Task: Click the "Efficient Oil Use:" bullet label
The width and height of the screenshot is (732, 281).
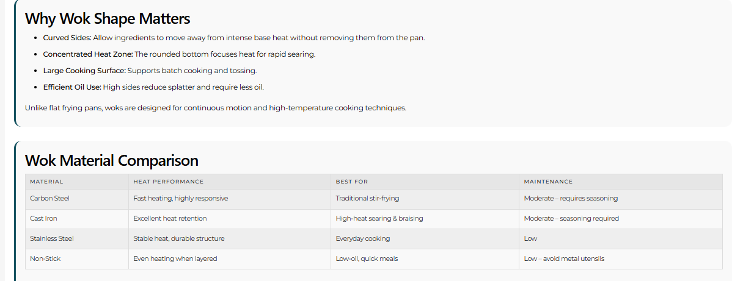Action: (x=72, y=87)
